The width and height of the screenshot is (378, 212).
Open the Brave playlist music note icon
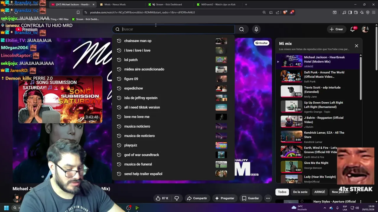tap(344, 12)
